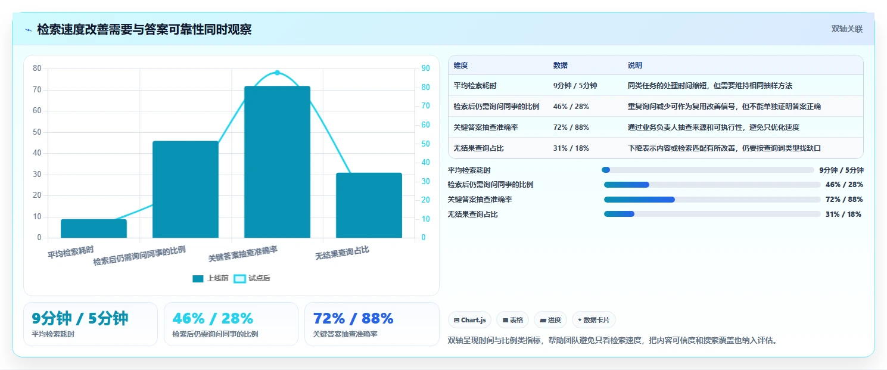Select the 进度 tag
This screenshot has width=887, height=370.
pos(550,320)
